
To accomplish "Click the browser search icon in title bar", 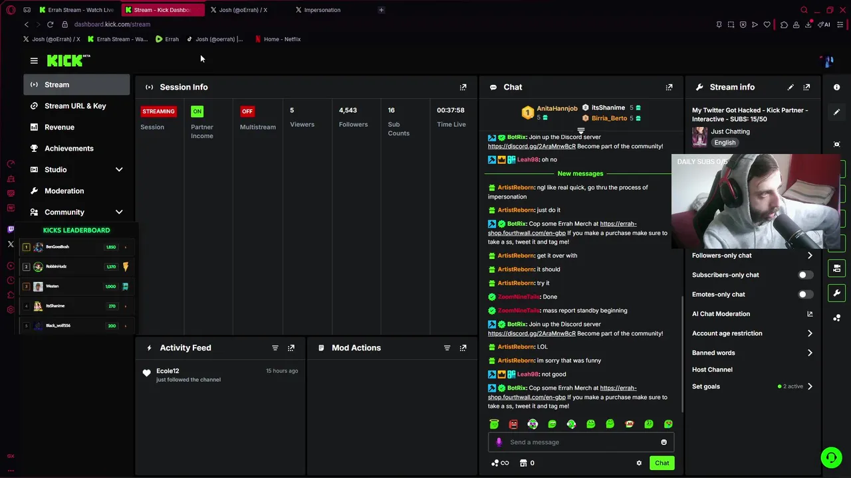I will (x=804, y=10).
